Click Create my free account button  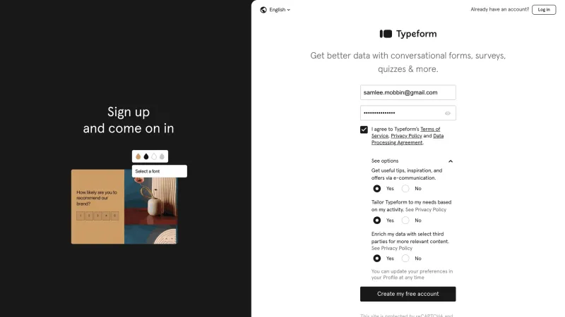pos(408,294)
